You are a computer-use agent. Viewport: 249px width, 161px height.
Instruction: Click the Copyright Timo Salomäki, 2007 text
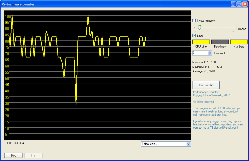pos(211,95)
